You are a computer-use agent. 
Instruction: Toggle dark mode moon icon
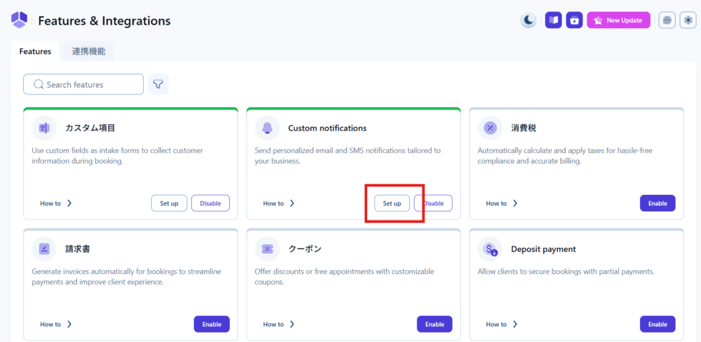tap(528, 21)
